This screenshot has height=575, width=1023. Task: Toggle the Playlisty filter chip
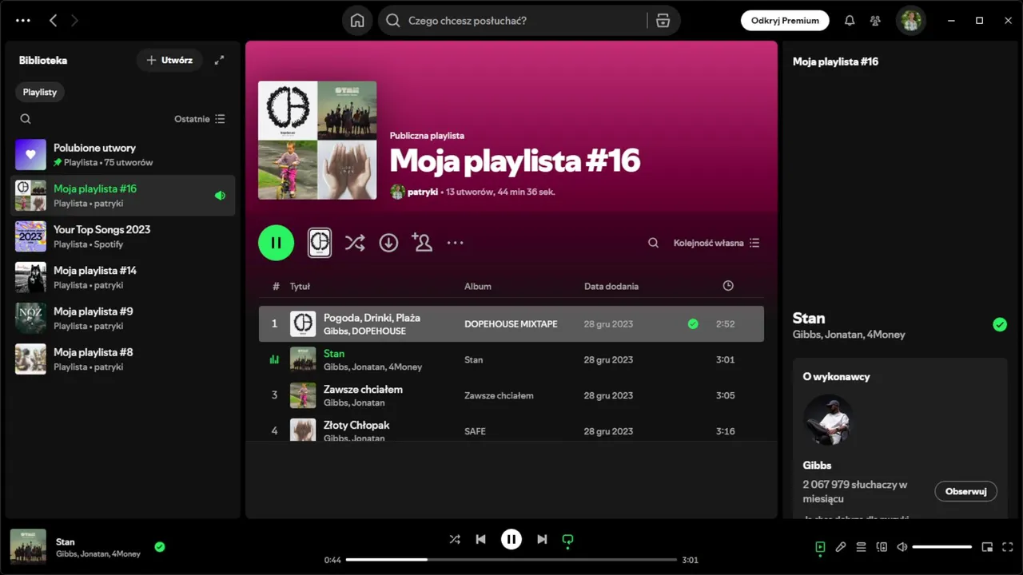tap(40, 92)
